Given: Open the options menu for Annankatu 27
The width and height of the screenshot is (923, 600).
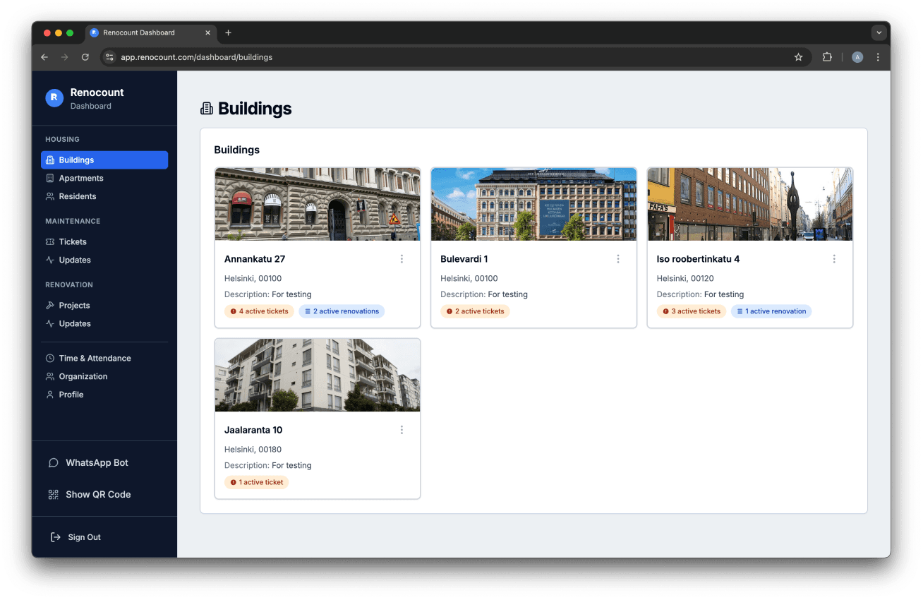Looking at the screenshot, I should pyautogui.click(x=402, y=259).
